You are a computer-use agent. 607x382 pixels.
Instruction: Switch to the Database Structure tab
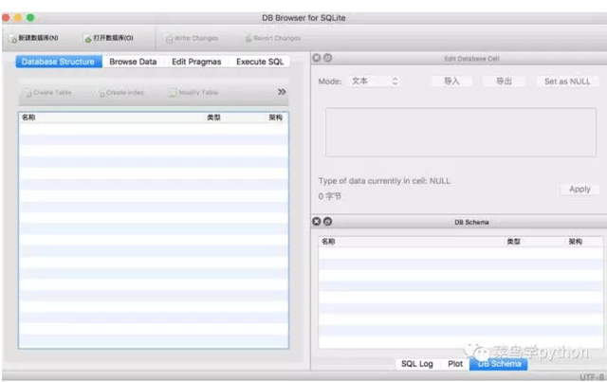59,62
